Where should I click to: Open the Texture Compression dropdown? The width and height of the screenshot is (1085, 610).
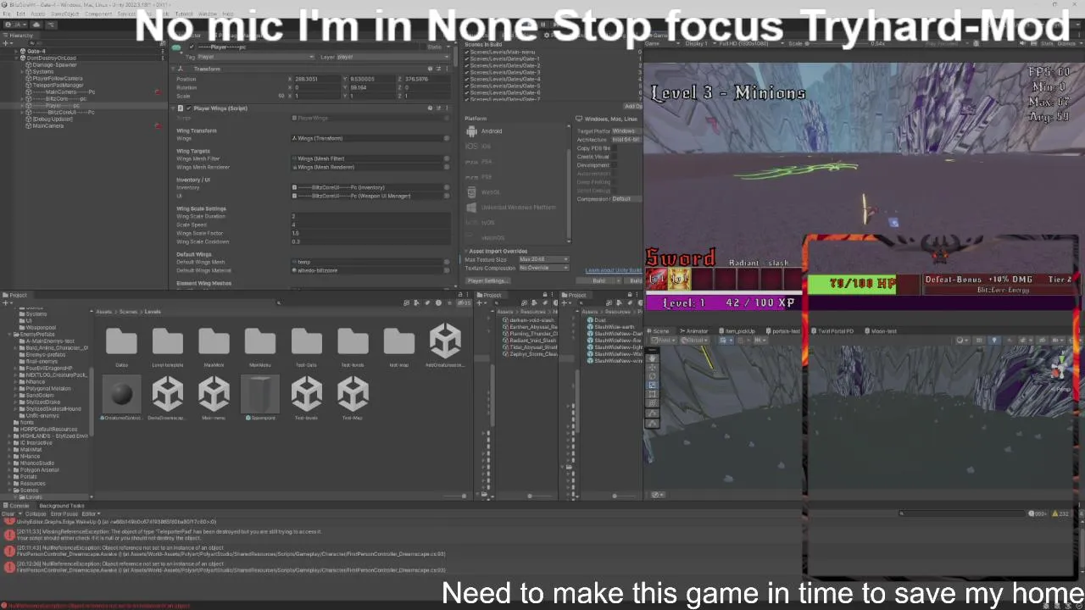543,268
